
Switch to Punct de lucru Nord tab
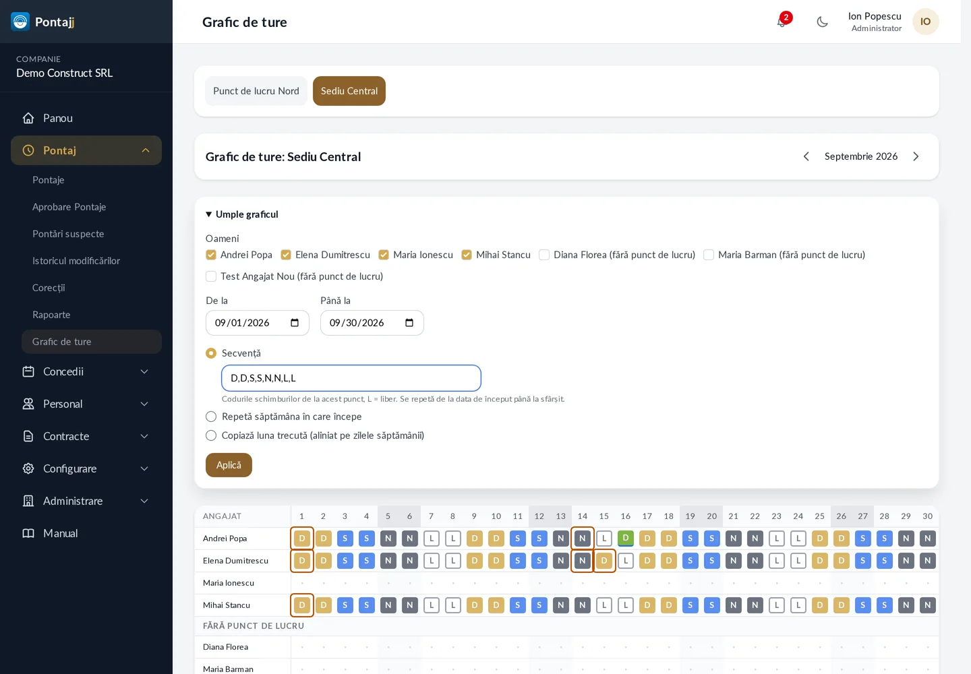coord(256,91)
